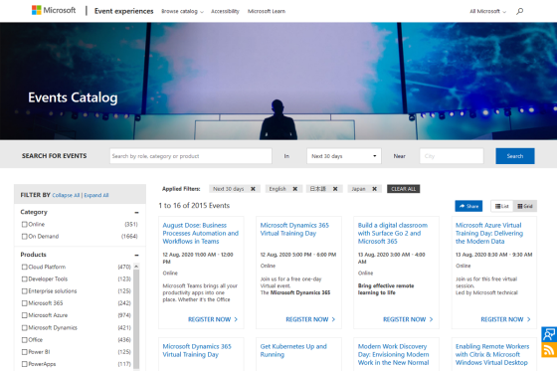The width and height of the screenshot is (557, 371).
Task: Switch to Grid view
Action: (x=525, y=206)
